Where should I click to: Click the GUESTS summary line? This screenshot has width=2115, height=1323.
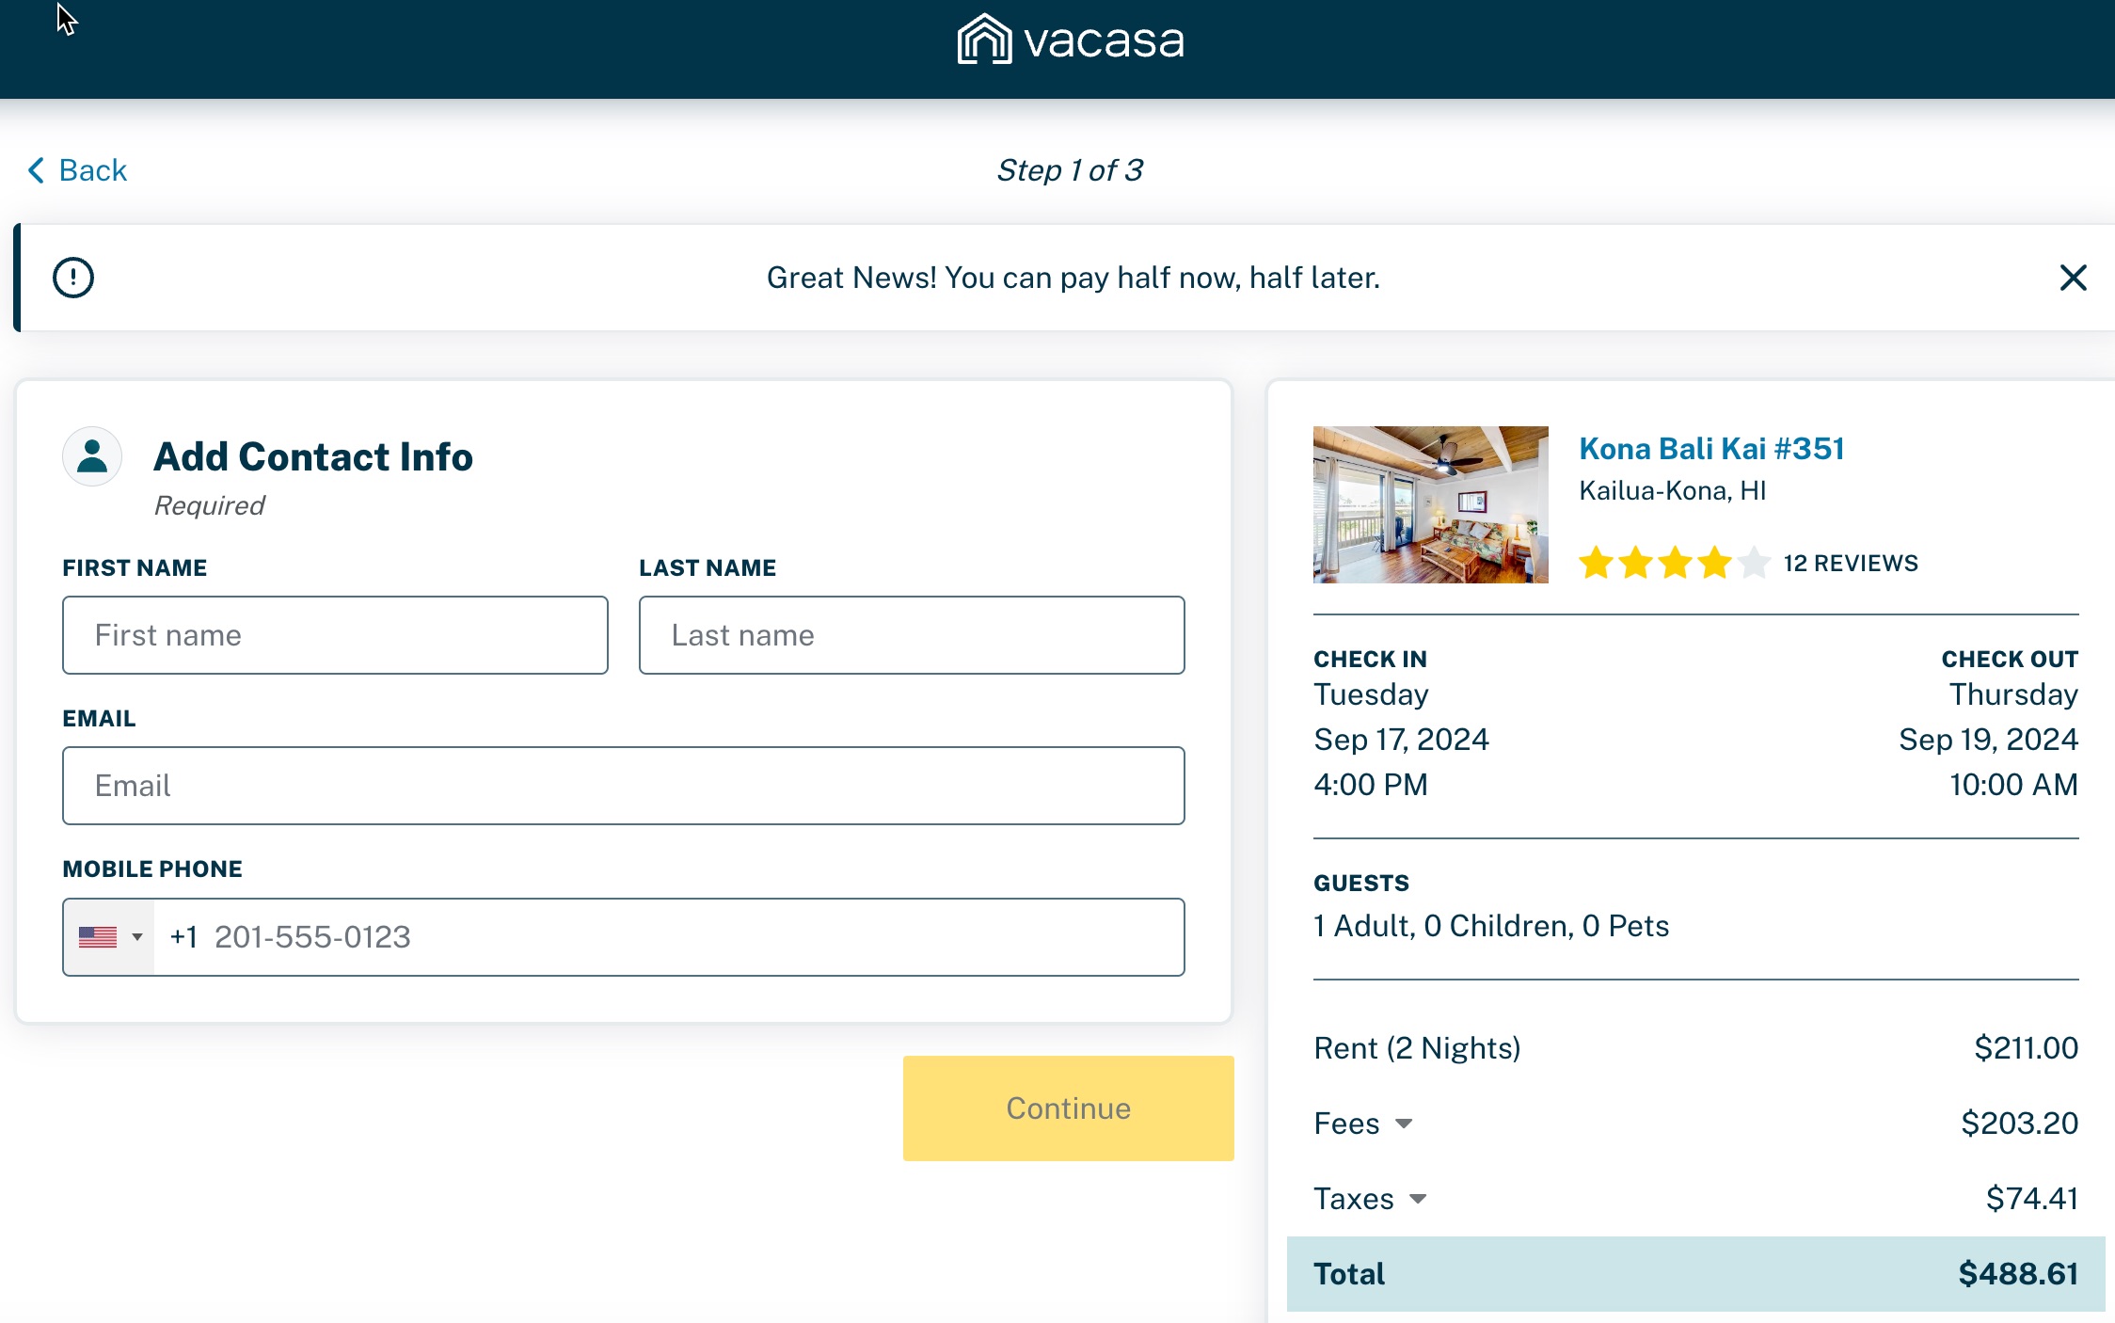point(1491,925)
